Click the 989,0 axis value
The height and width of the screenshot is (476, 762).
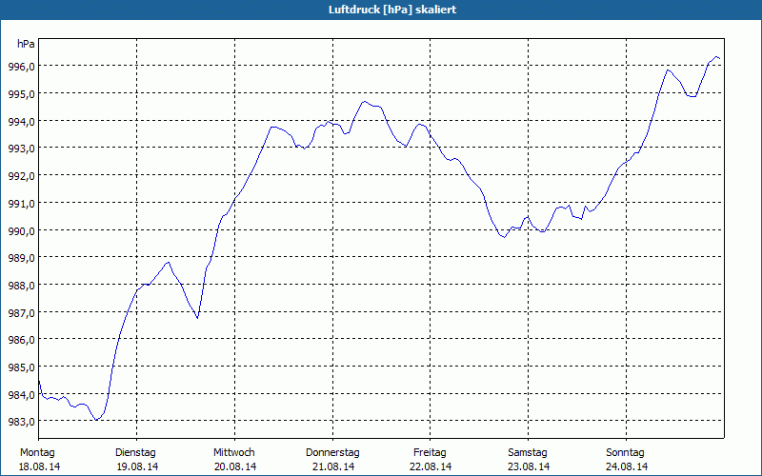click(22, 258)
